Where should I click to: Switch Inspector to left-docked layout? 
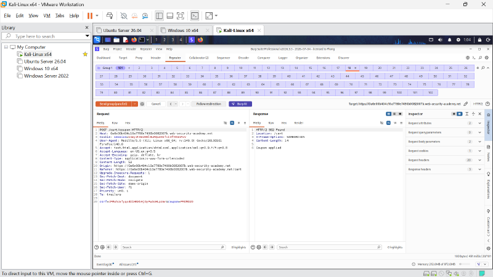(454, 114)
